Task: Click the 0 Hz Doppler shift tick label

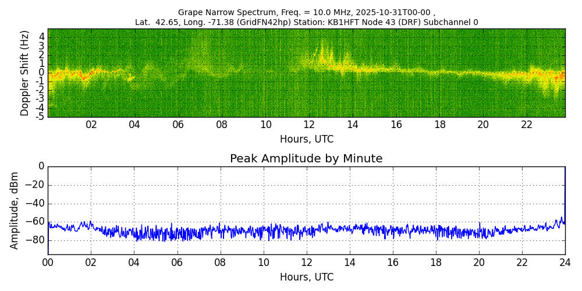Action: [41, 73]
